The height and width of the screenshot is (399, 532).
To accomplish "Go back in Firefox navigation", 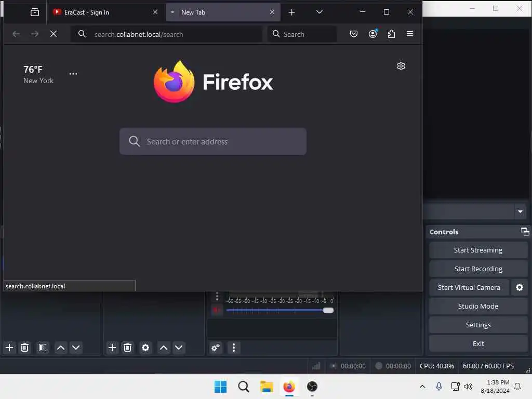I will click(16, 34).
